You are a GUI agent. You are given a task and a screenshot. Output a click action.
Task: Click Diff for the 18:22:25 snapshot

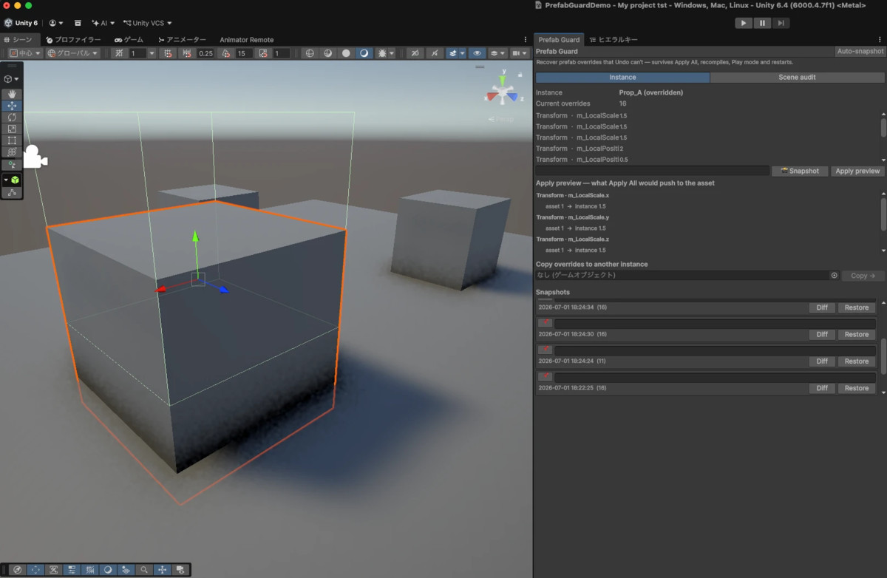coord(821,388)
